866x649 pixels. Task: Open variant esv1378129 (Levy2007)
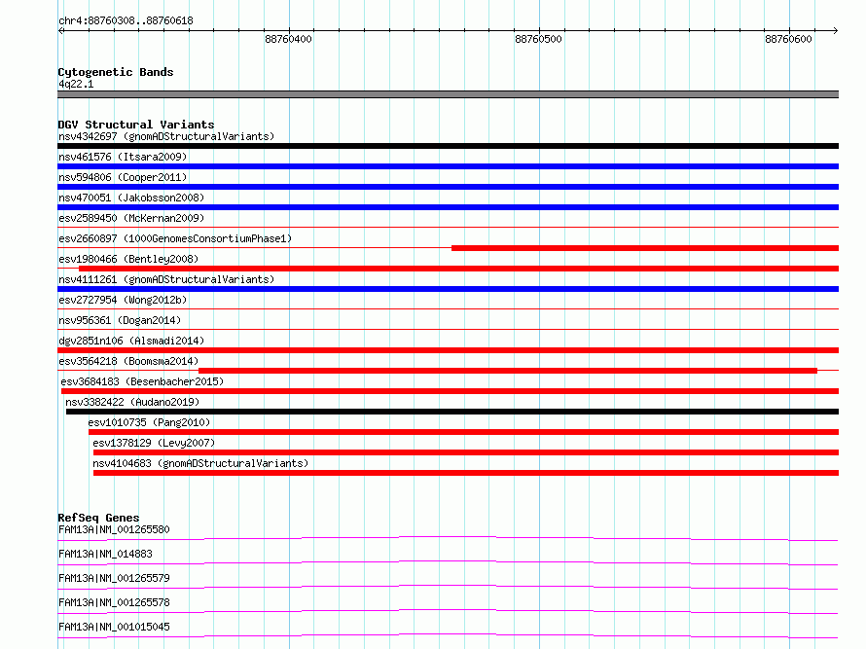pos(154,443)
